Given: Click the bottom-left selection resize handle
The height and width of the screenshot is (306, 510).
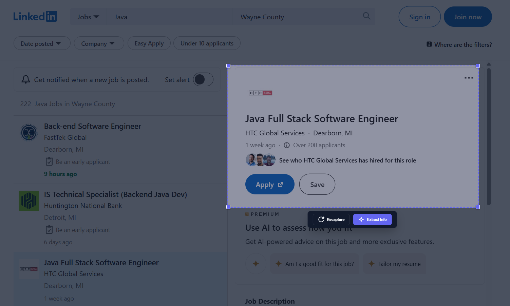Looking at the screenshot, I should tap(228, 207).
